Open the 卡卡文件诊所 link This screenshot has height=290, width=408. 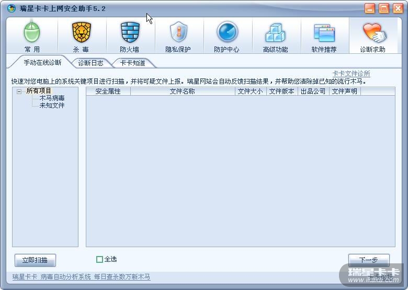[352, 74]
